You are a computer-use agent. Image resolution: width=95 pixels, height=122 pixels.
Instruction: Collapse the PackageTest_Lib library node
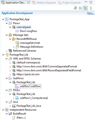click(3, 55)
